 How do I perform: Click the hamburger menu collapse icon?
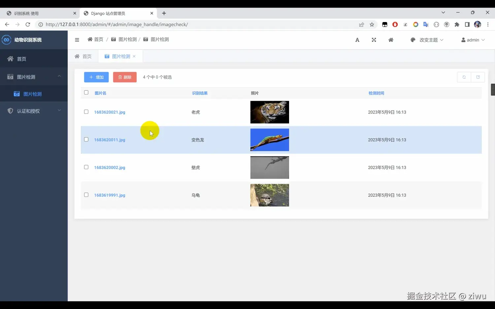click(x=77, y=40)
